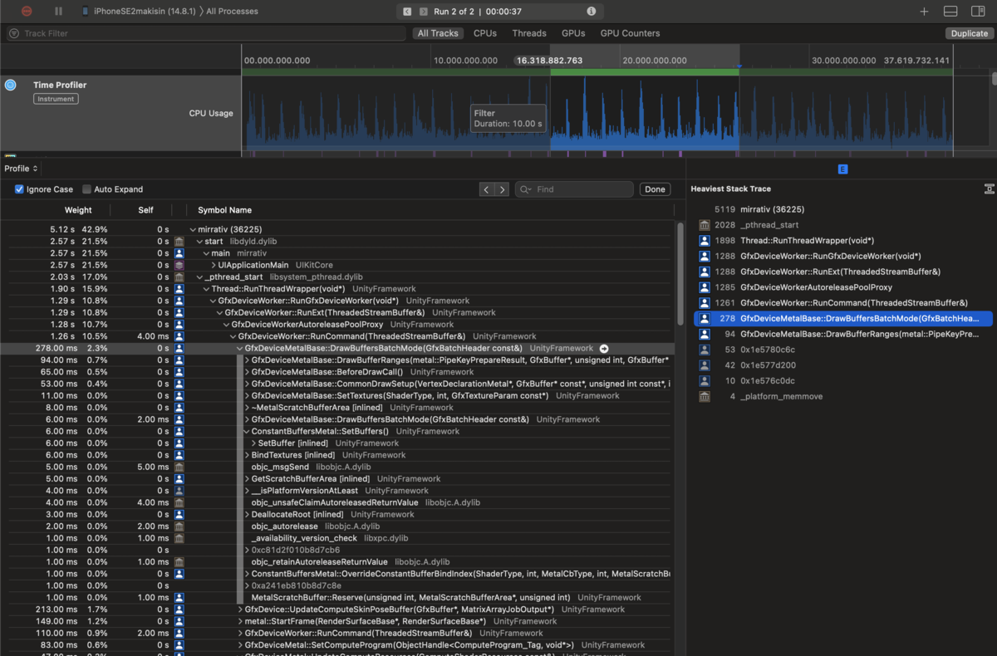Screen dimensions: 997x656
Task: Collapse the start libdyld.dylib row
Action: (x=199, y=241)
